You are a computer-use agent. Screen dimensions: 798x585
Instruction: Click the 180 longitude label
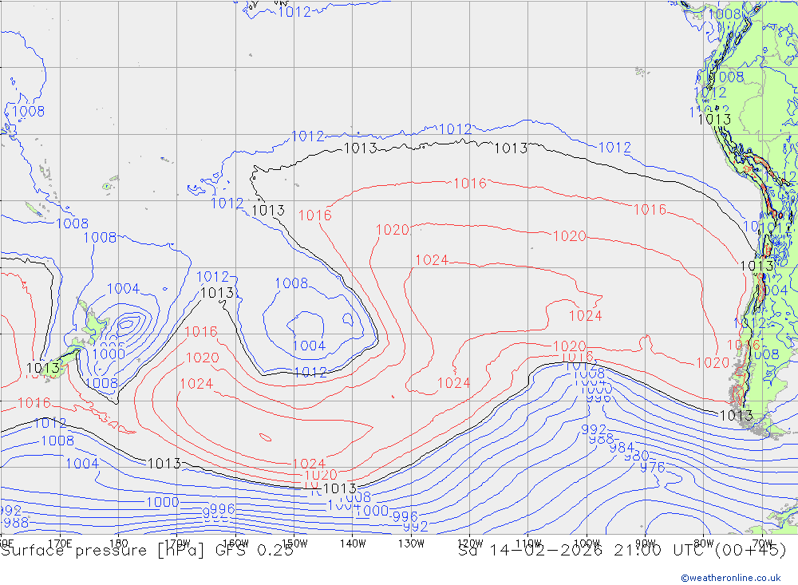[119, 543]
